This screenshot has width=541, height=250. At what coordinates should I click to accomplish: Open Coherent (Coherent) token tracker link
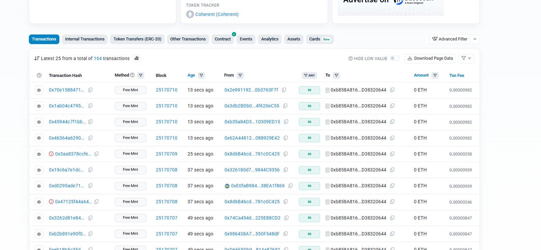coord(217,14)
